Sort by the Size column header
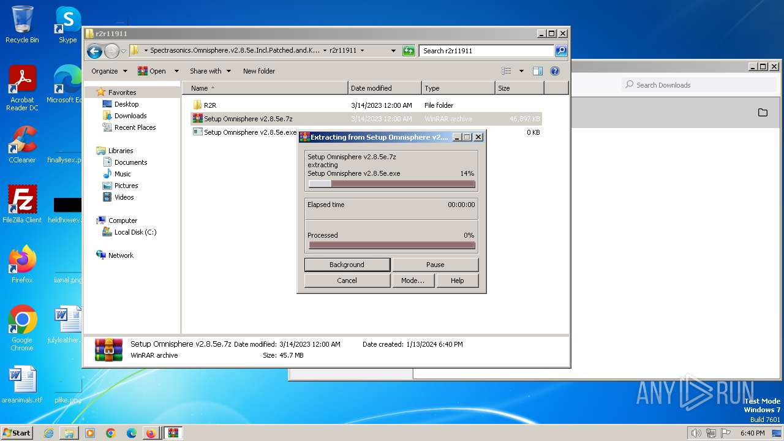Viewport: 784px width, 441px height. pyautogui.click(x=519, y=88)
